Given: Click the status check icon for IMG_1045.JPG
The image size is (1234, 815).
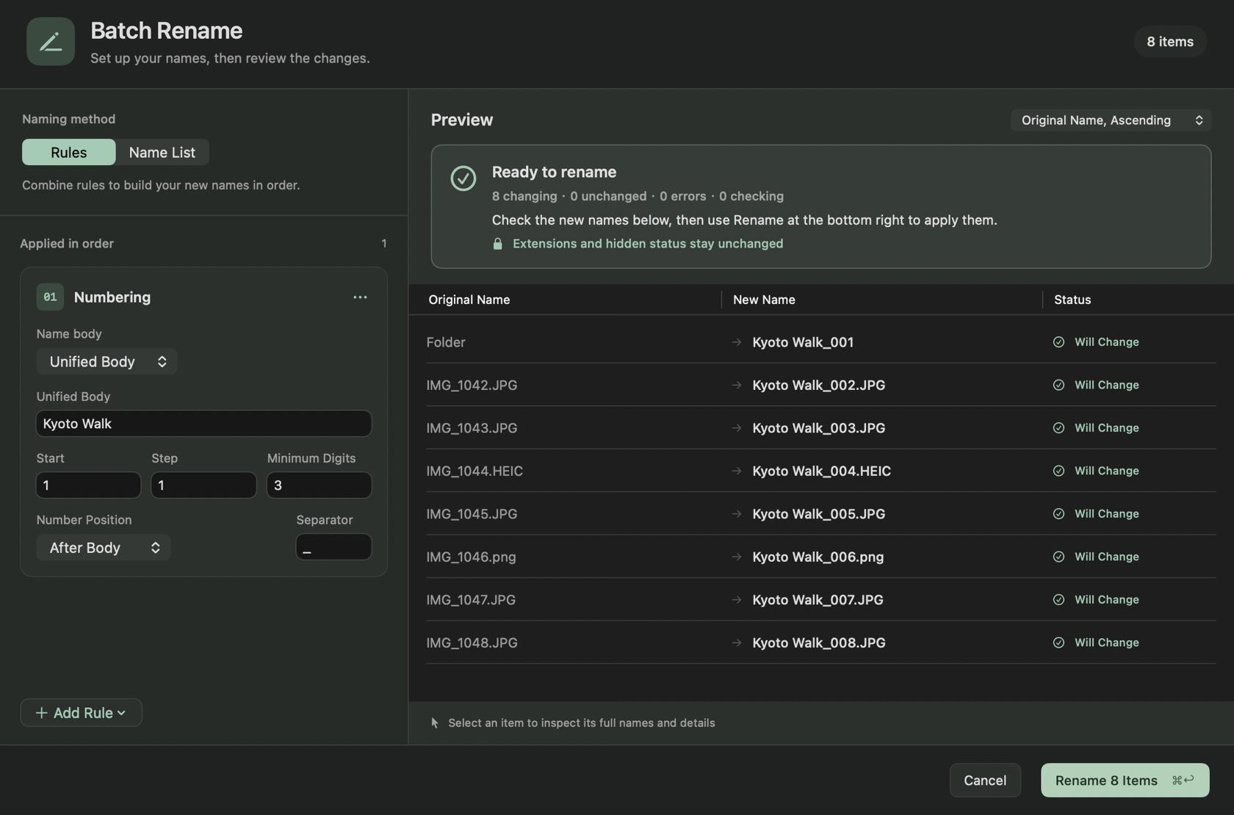Looking at the screenshot, I should pos(1058,514).
